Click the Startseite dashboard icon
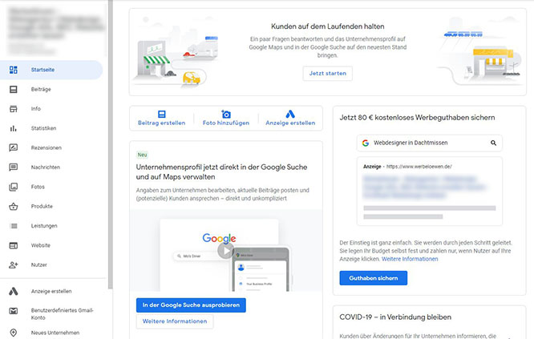Image resolution: width=534 pixels, height=339 pixels. pyautogui.click(x=14, y=70)
